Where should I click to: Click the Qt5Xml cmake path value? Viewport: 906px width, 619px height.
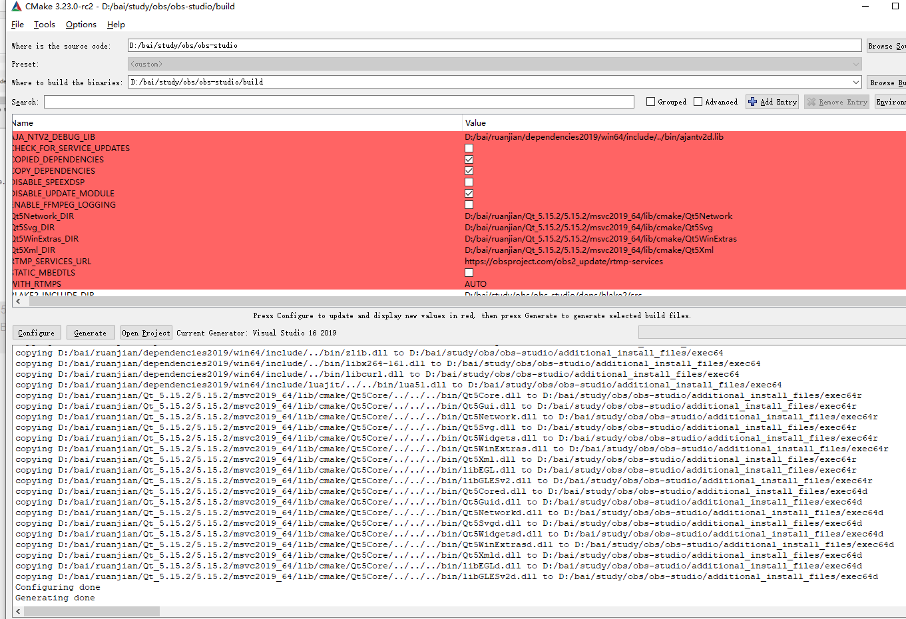point(589,250)
